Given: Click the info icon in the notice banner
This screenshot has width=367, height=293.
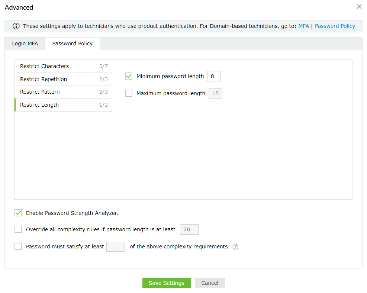Looking at the screenshot, I should pyautogui.click(x=16, y=26).
